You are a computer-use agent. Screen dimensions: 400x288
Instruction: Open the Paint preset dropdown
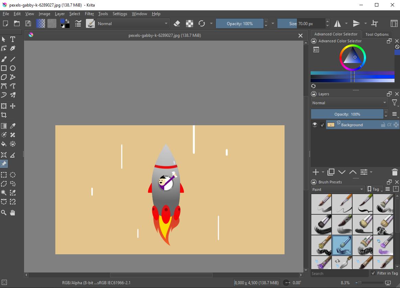click(338, 189)
